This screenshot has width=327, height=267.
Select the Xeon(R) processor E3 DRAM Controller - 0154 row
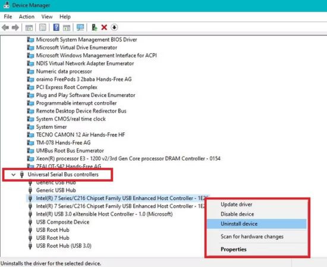[x=128, y=158]
